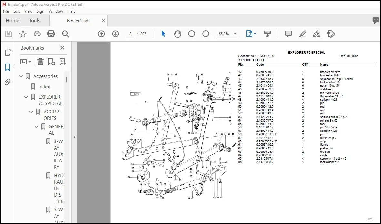Go to the previous page arrow
The image size is (381, 224).
[101, 34]
